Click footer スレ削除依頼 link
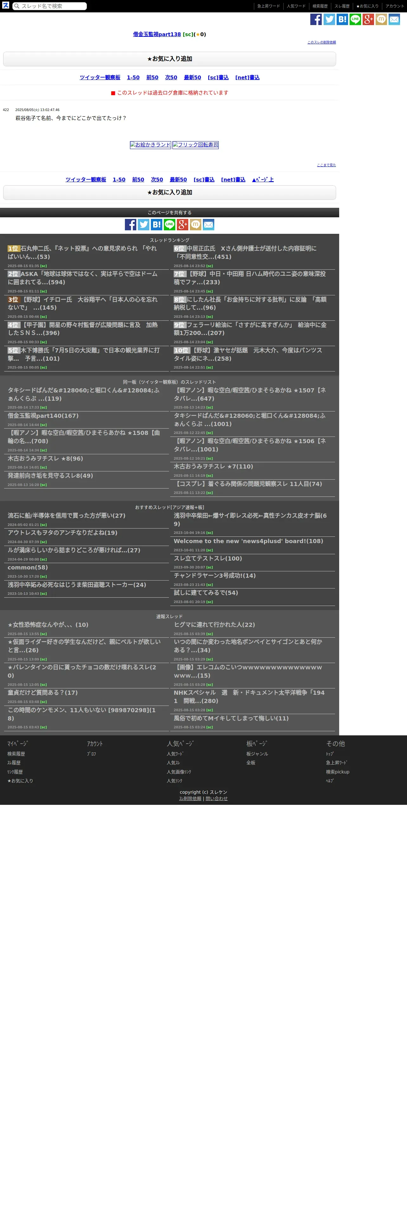This screenshot has width=407, height=1222. click(x=191, y=798)
